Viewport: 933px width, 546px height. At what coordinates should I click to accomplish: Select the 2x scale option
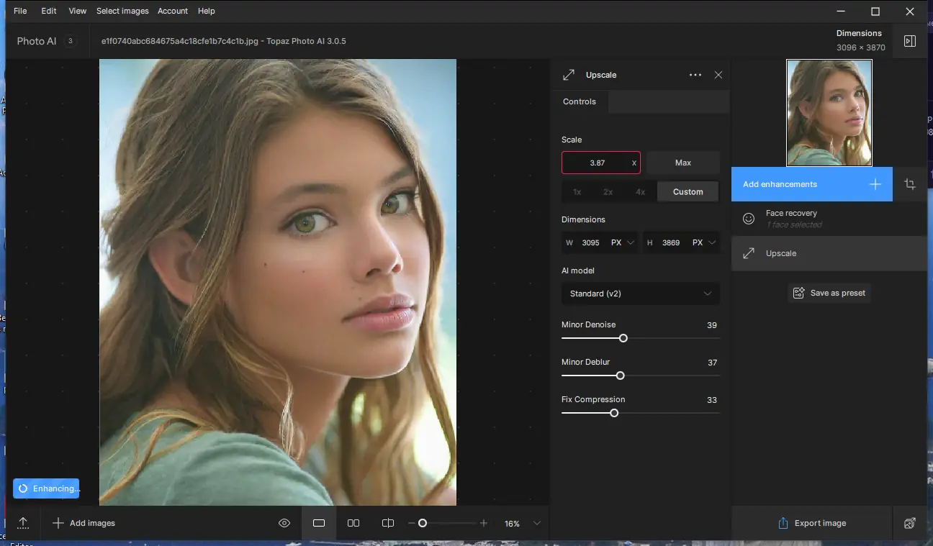(608, 191)
